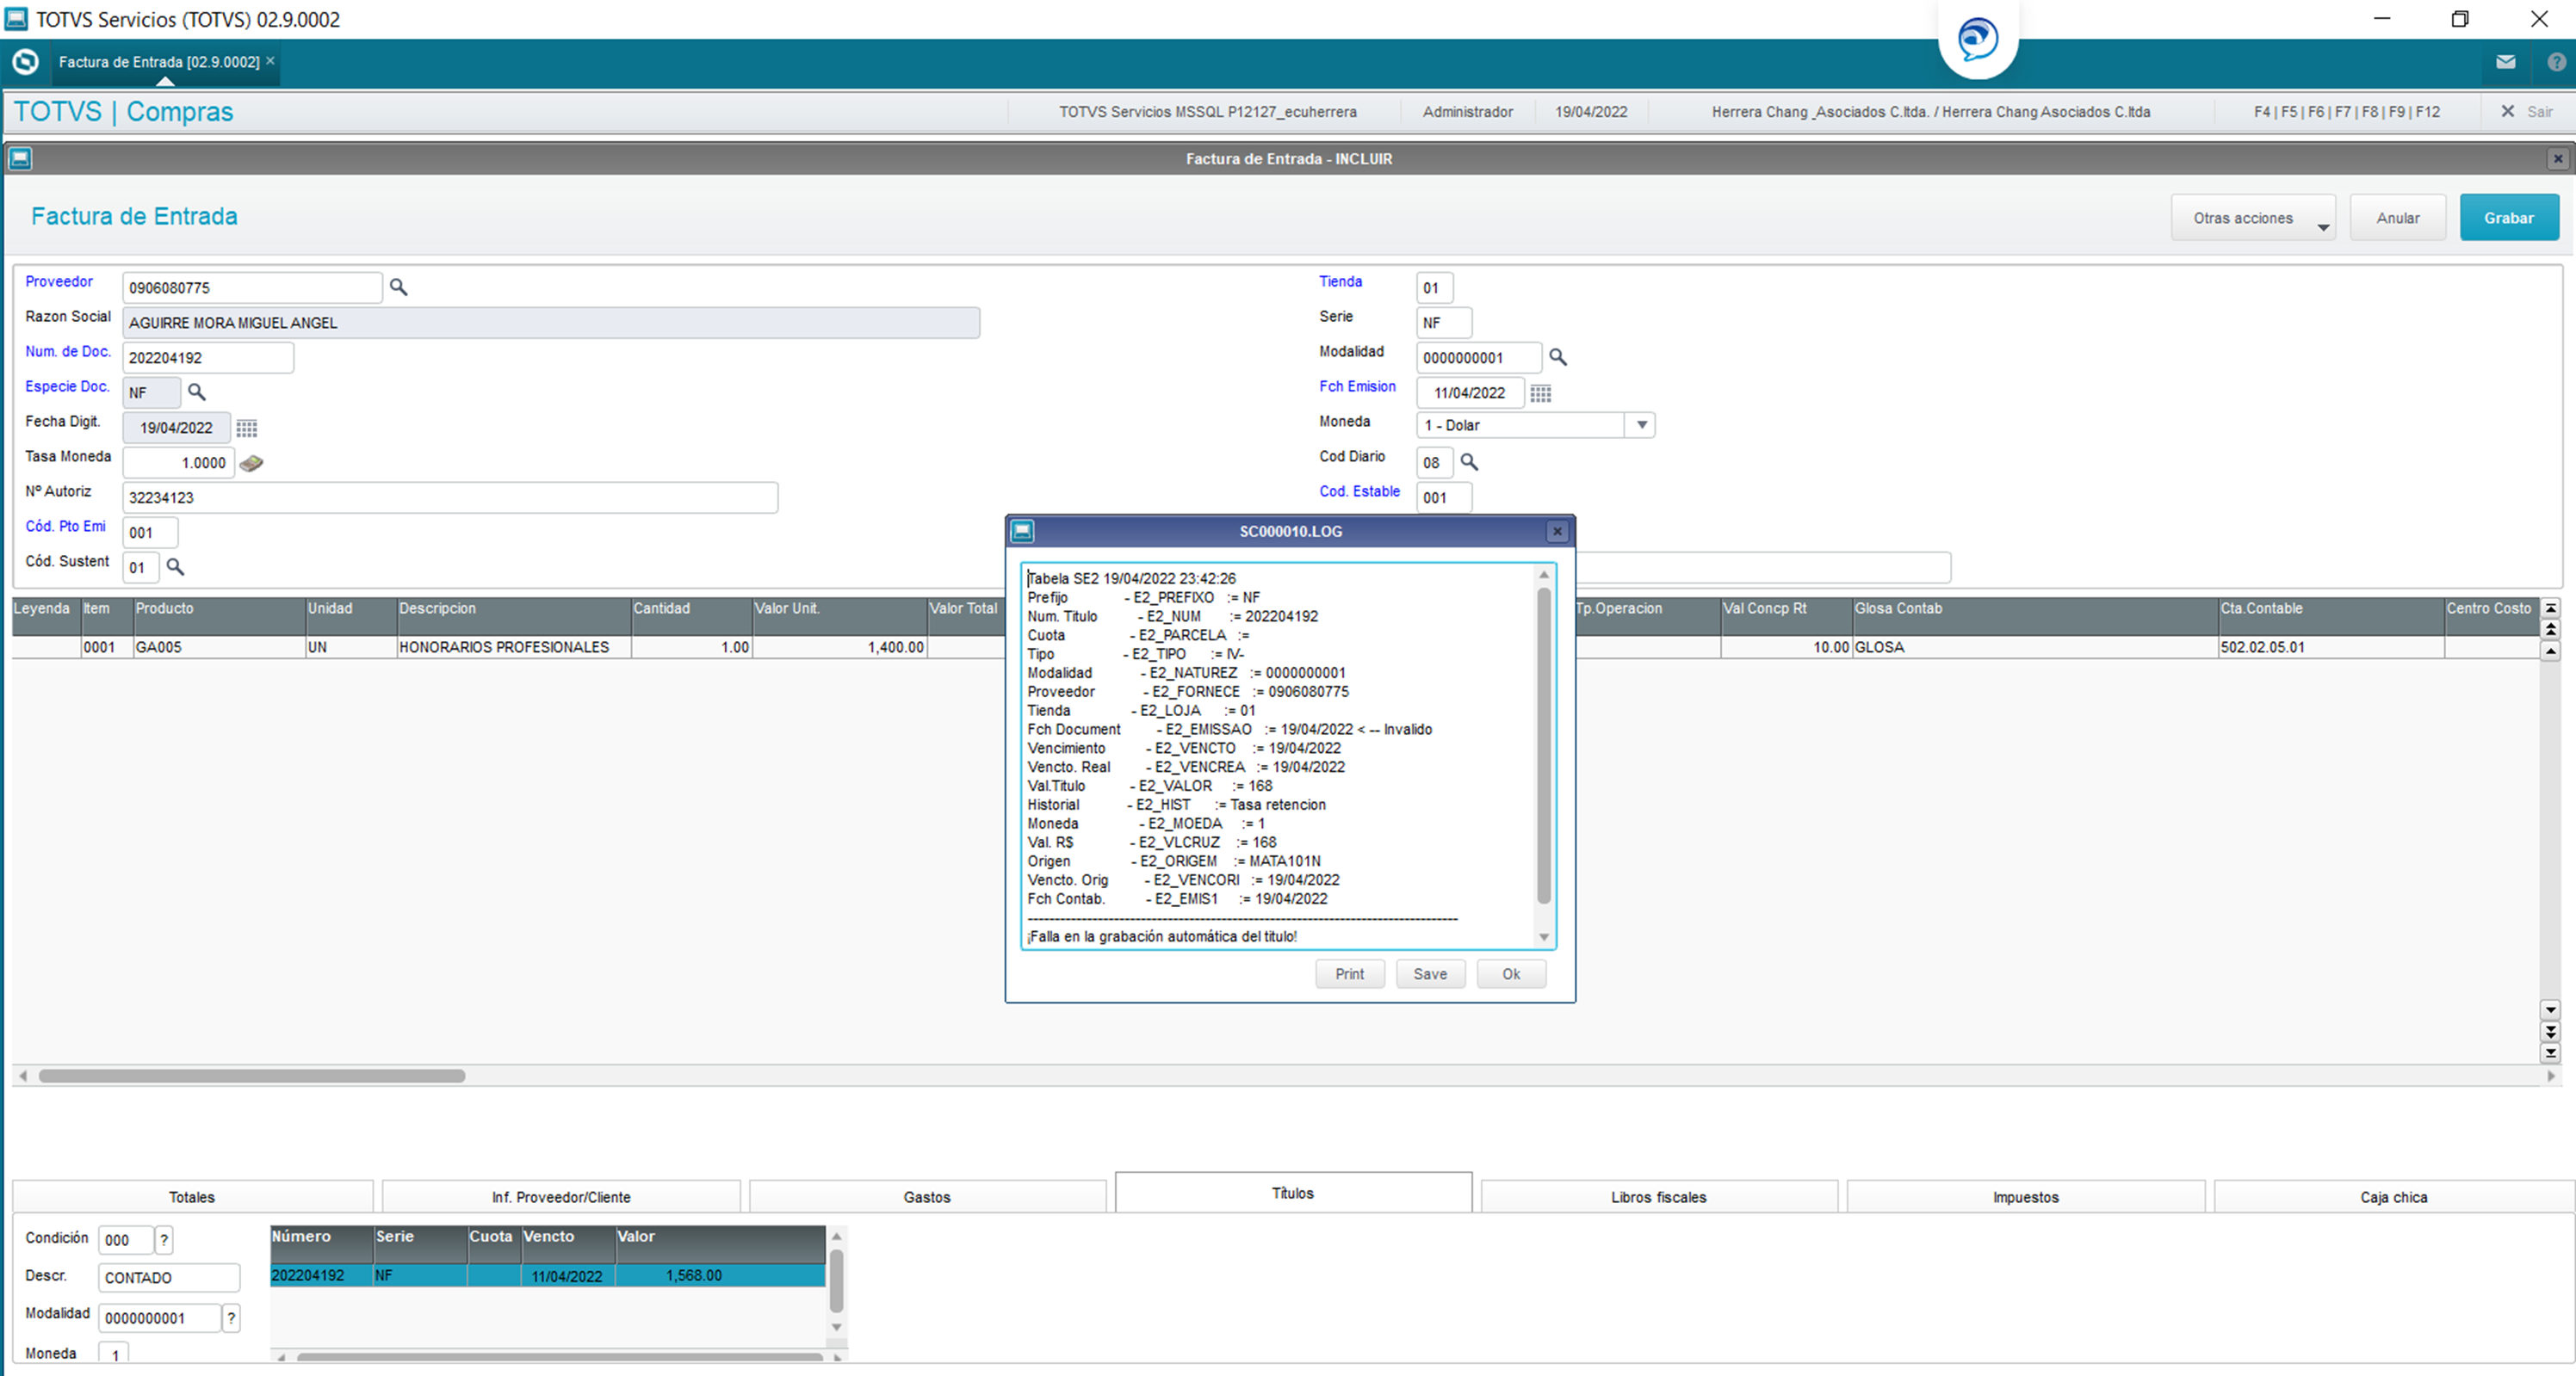Image resolution: width=2576 pixels, height=1376 pixels.
Task: Click the log dialog scroll down arrow
Action: click(x=1543, y=937)
